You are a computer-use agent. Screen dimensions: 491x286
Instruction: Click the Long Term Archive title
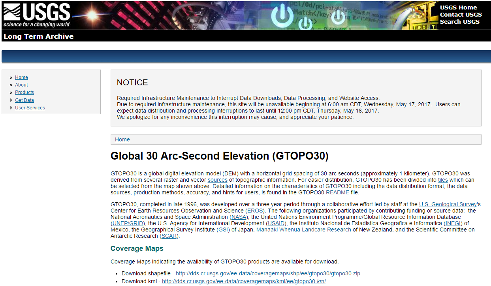pos(38,36)
